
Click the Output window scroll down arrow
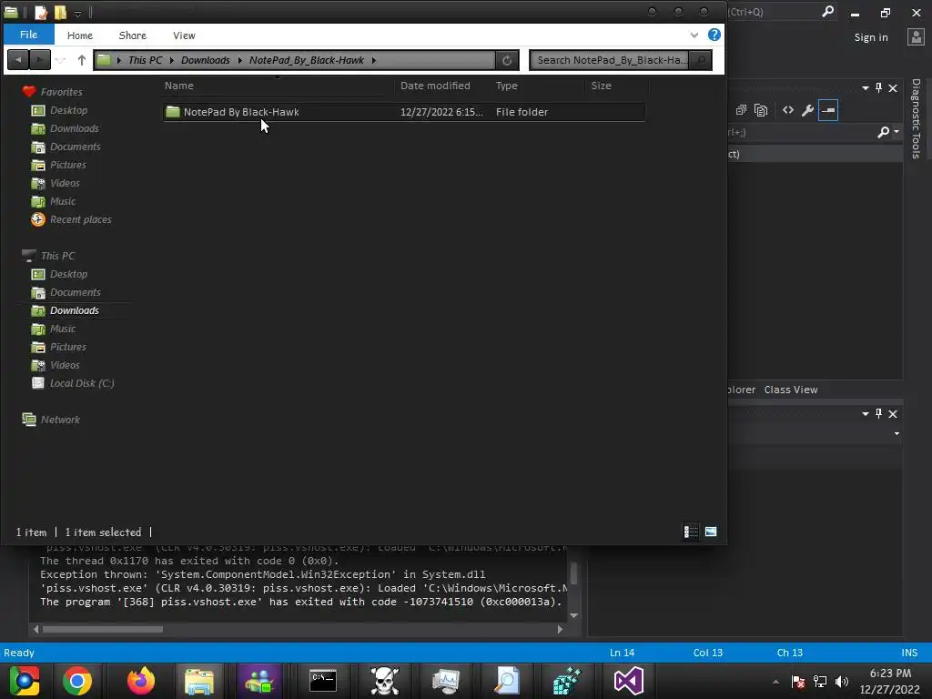[x=573, y=615]
